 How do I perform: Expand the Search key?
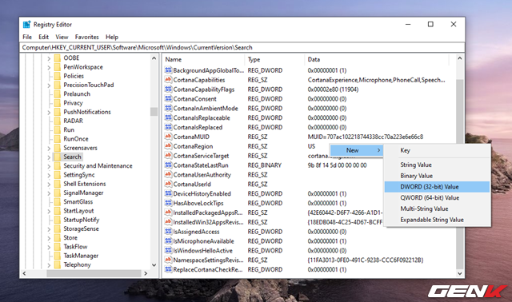point(49,157)
